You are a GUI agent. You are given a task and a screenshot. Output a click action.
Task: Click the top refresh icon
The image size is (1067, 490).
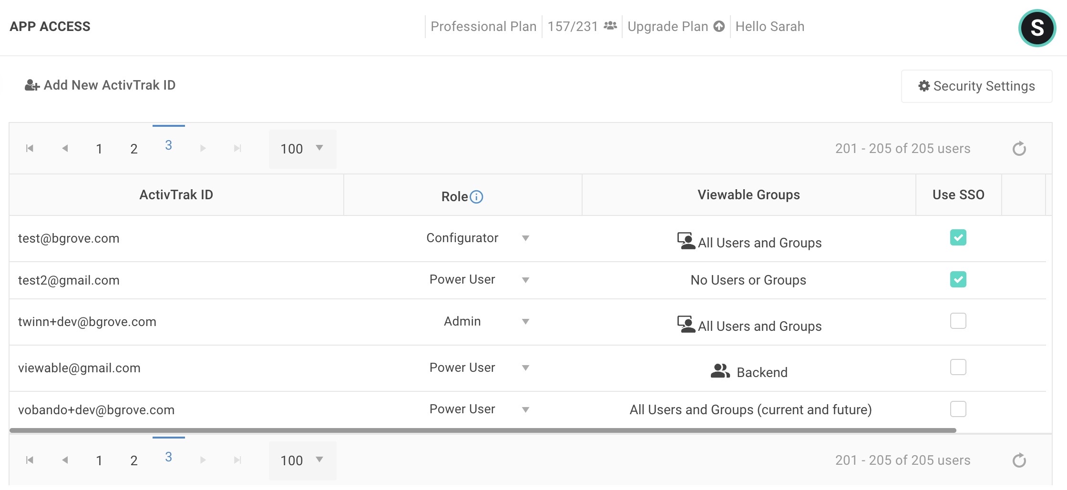[1019, 149]
